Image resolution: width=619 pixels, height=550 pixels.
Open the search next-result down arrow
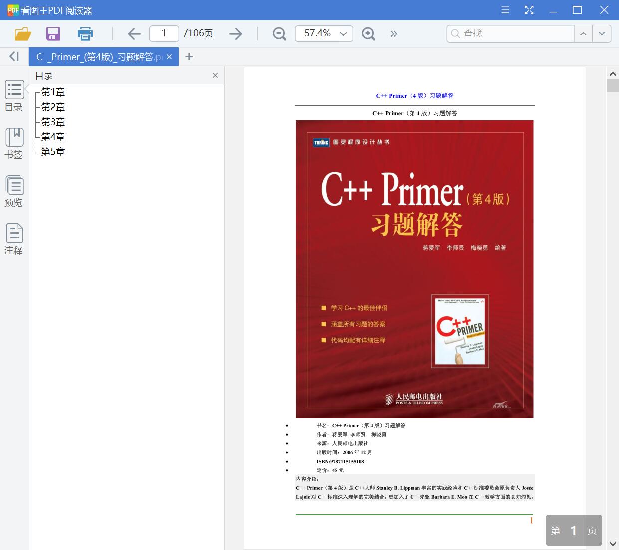(602, 33)
